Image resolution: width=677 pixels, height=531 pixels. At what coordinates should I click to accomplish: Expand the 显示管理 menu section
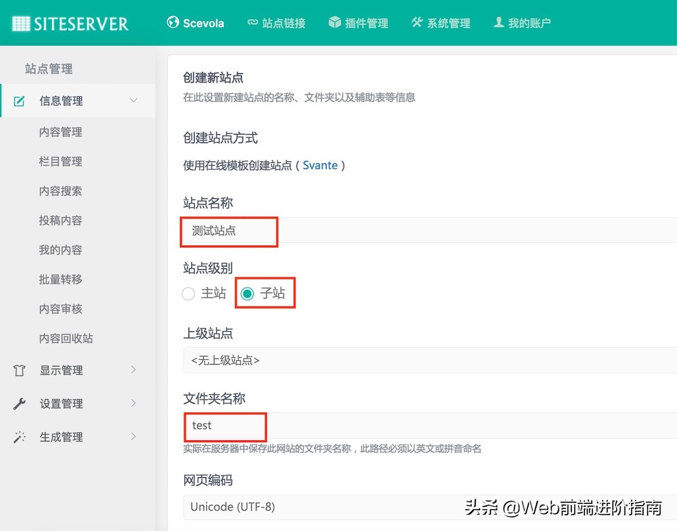[x=134, y=369]
